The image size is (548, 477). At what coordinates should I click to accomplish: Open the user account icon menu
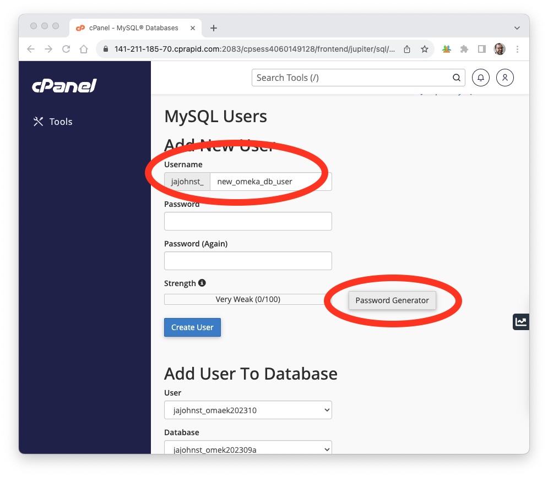point(505,78)
